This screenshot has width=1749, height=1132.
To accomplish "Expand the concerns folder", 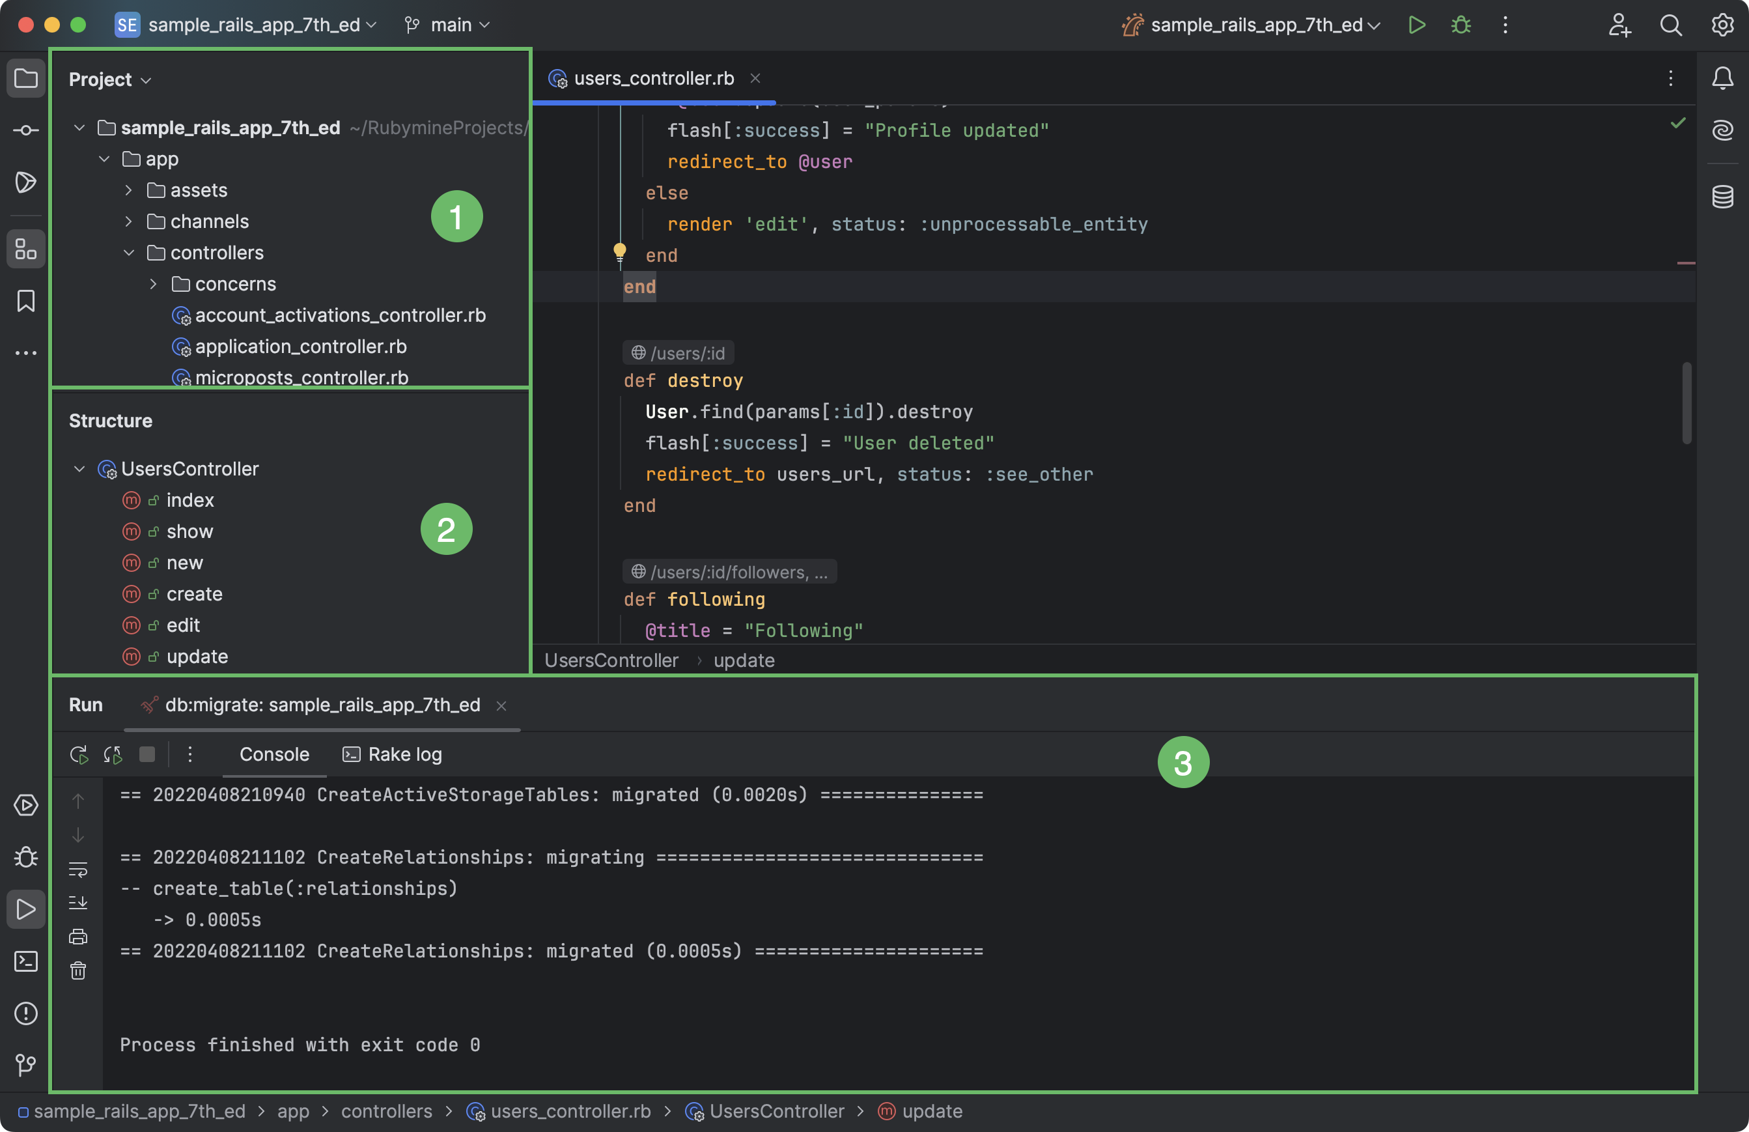I will [154, 284].
